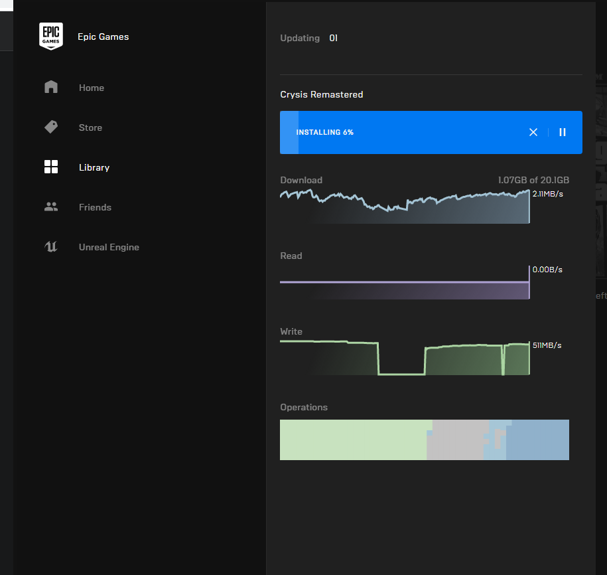The width and height of the screenshot is (607, 575).
Task: Click the Installing 6% progress bar
Action: (431, 133)
